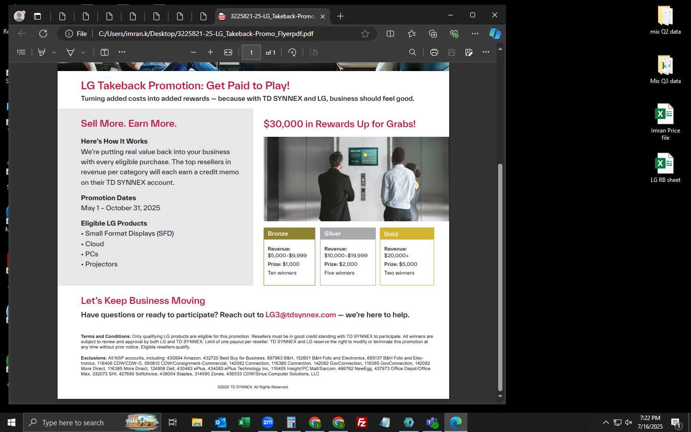Open the Edge Favorites panel
Viewport: 691px width, 432px height.
[412, 34]
